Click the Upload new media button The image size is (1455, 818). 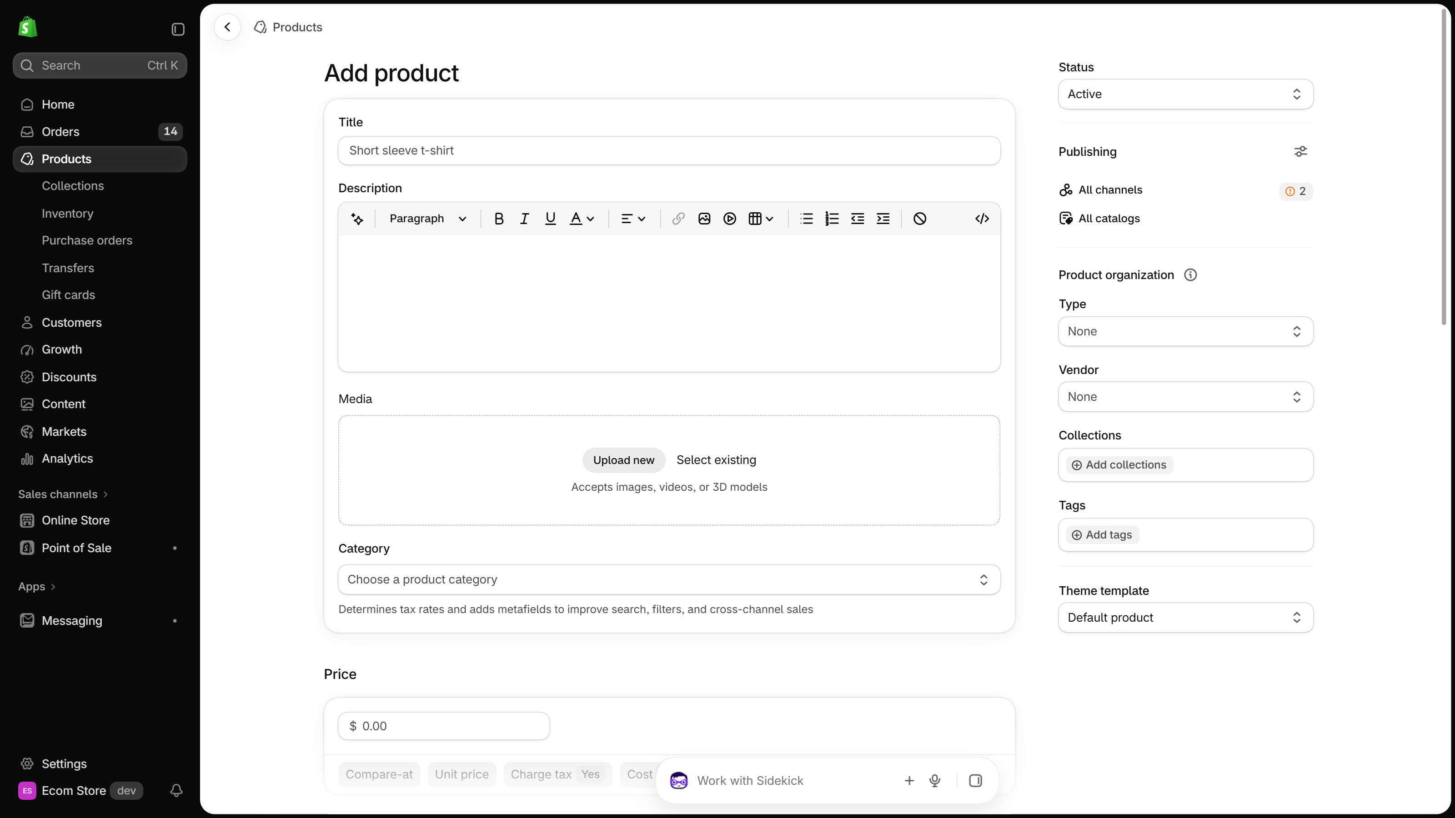[623, 460]
